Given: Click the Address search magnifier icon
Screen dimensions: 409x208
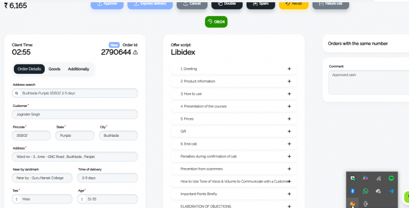Looking at the screenshot, I should click(17, 93).
